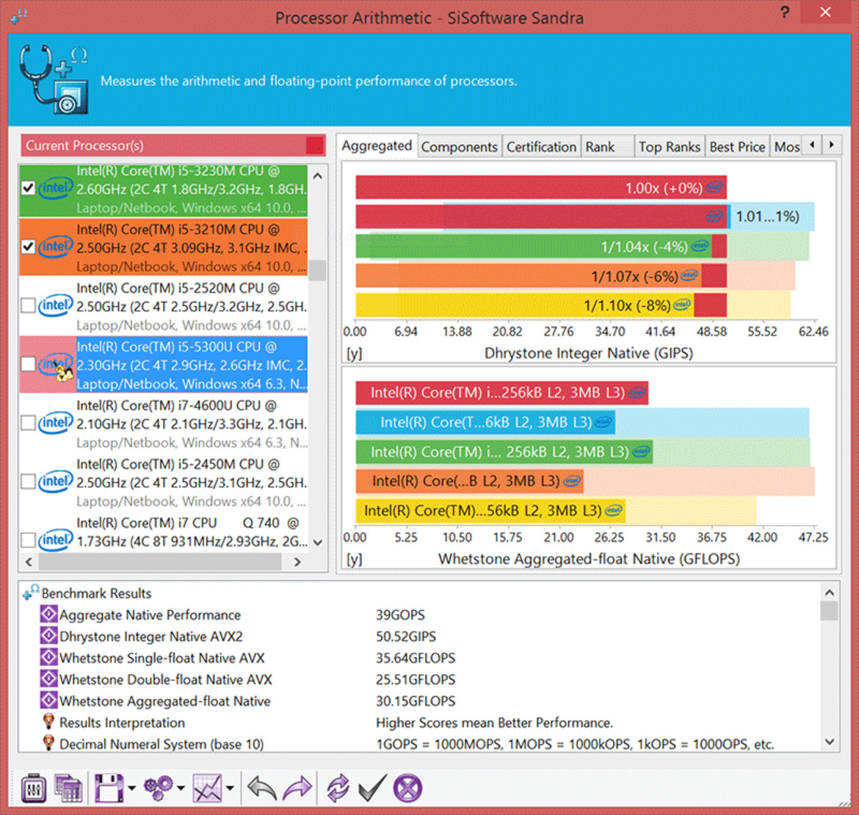
Task: Click Results Interpretation pin icon
Action: point(48,721)
